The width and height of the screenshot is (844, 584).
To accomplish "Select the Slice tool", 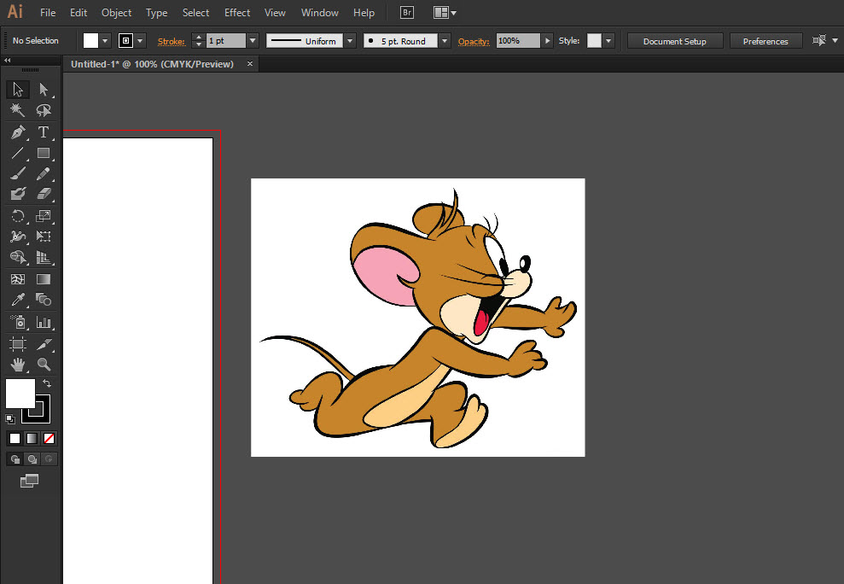I will pyautogui.click(x=44, y=344).
